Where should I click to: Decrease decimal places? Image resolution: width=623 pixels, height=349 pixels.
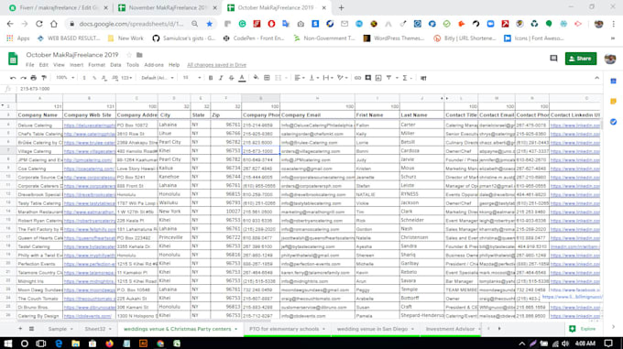(104, 78)
